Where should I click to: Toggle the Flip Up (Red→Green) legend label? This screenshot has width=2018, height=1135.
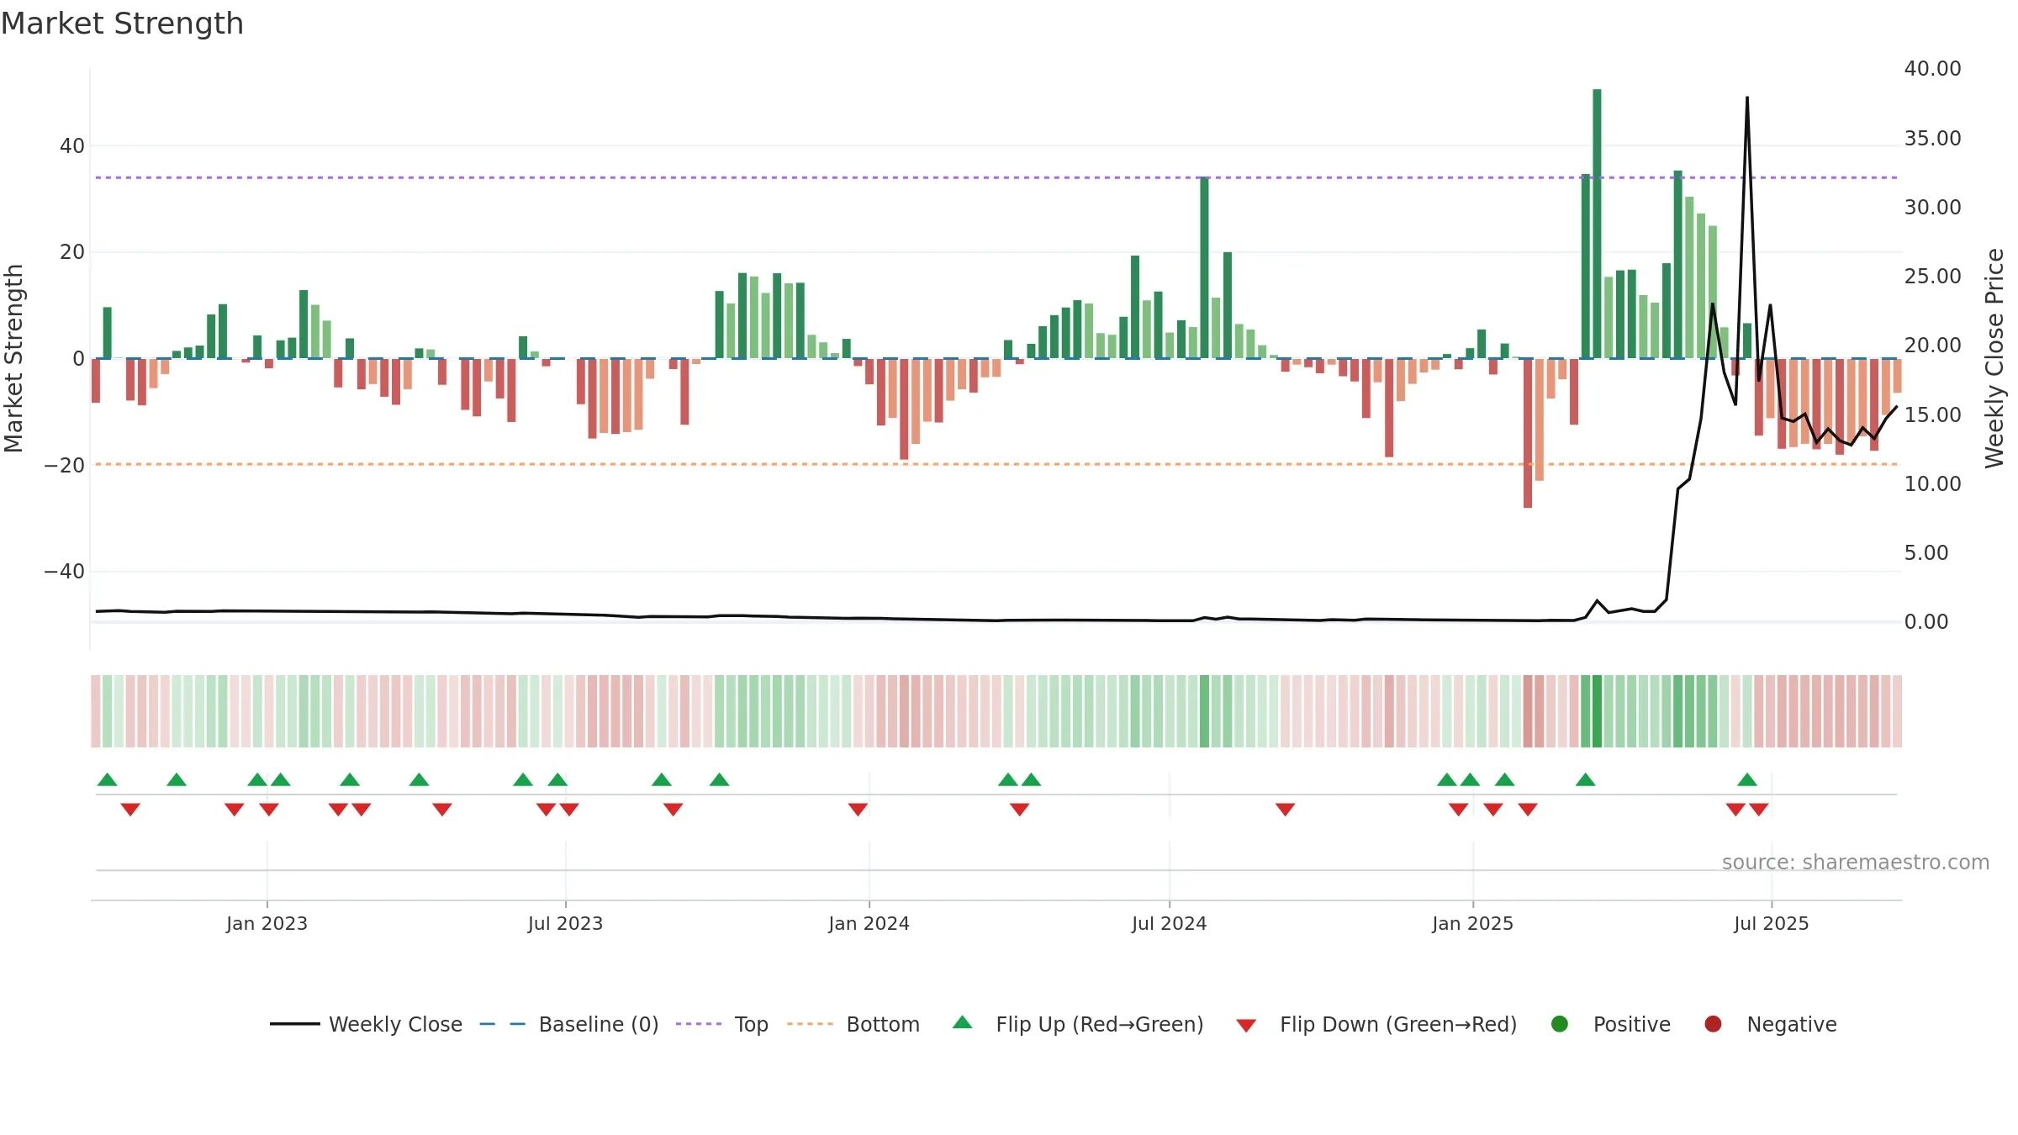click(x=1100, y=1024)
